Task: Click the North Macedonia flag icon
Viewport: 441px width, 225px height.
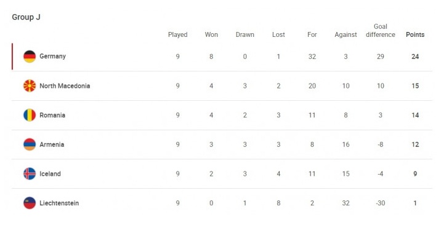Action: point(30,86)
